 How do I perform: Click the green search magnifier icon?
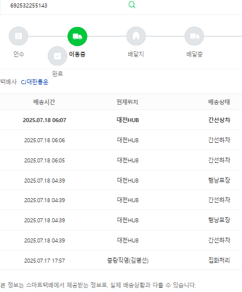[132, 5]
